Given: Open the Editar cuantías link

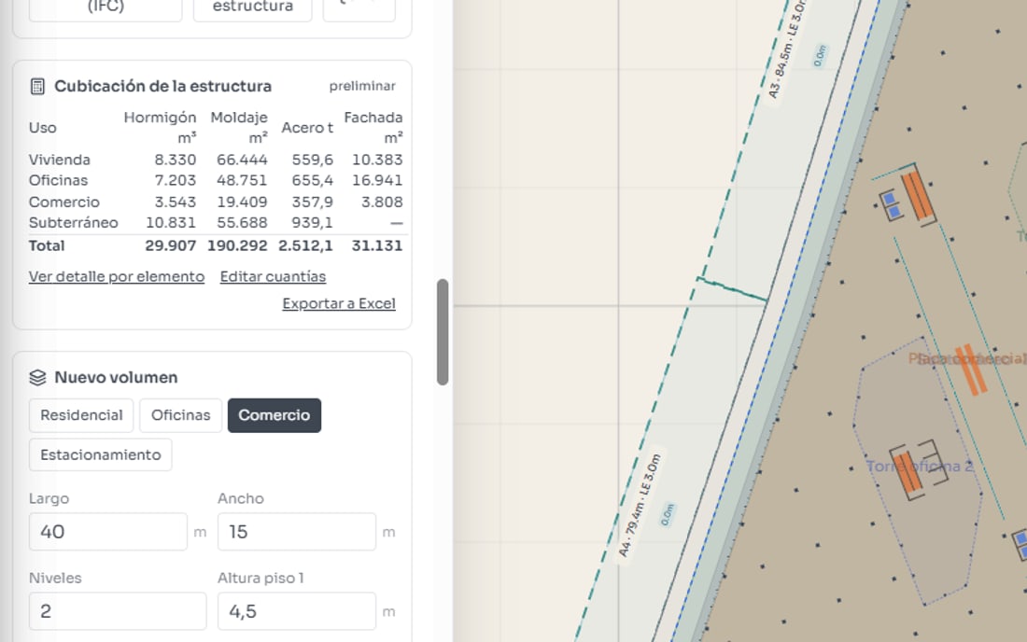Looking at the screenshot, I should [274, 277].
